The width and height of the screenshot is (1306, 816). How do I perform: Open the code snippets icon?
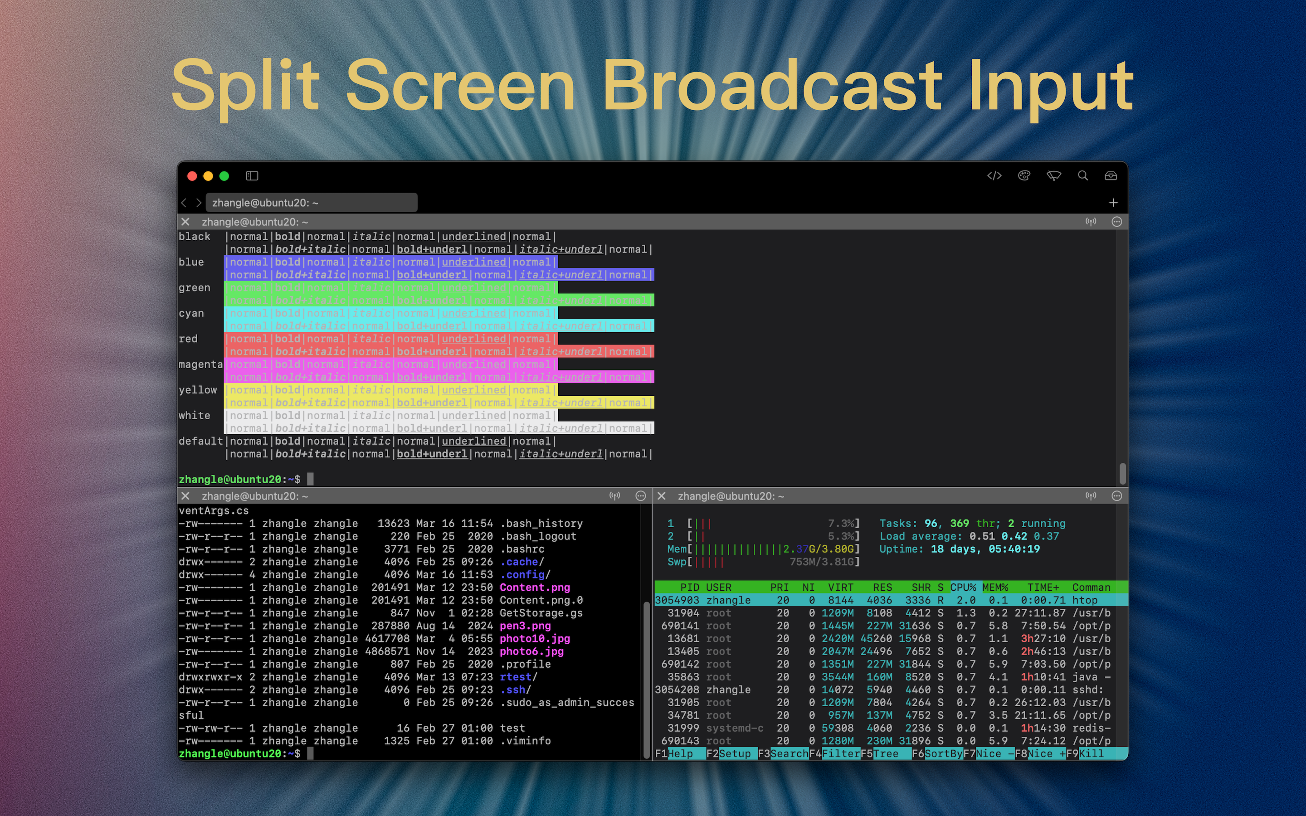coord(994,176)
